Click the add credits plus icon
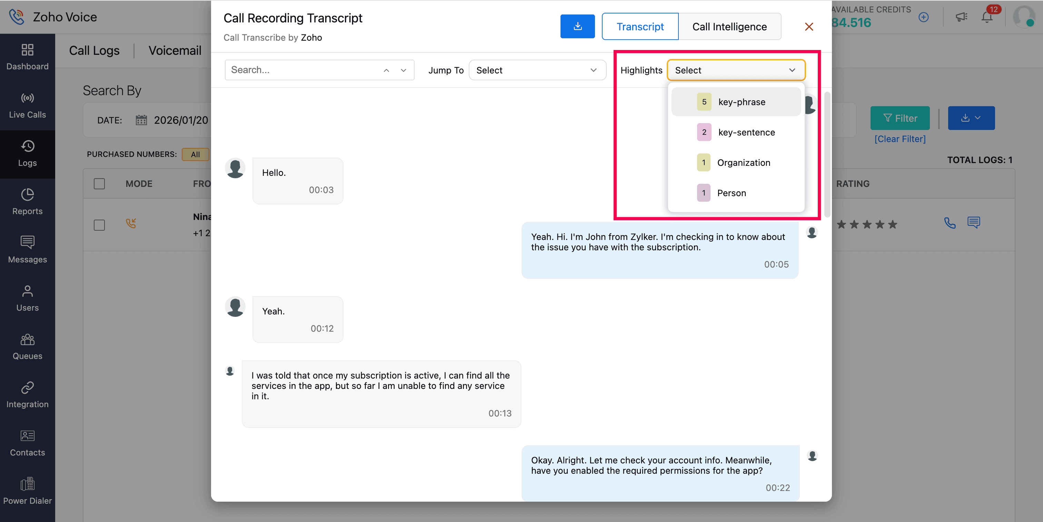 (x=924, y=17)
